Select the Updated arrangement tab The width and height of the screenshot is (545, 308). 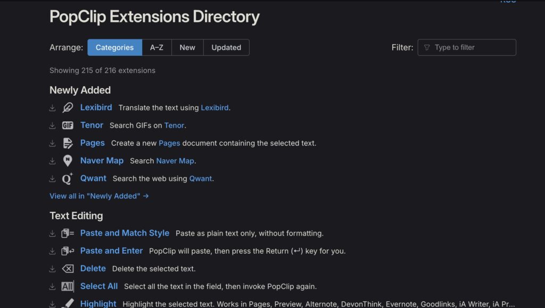[x=226, y=47]
